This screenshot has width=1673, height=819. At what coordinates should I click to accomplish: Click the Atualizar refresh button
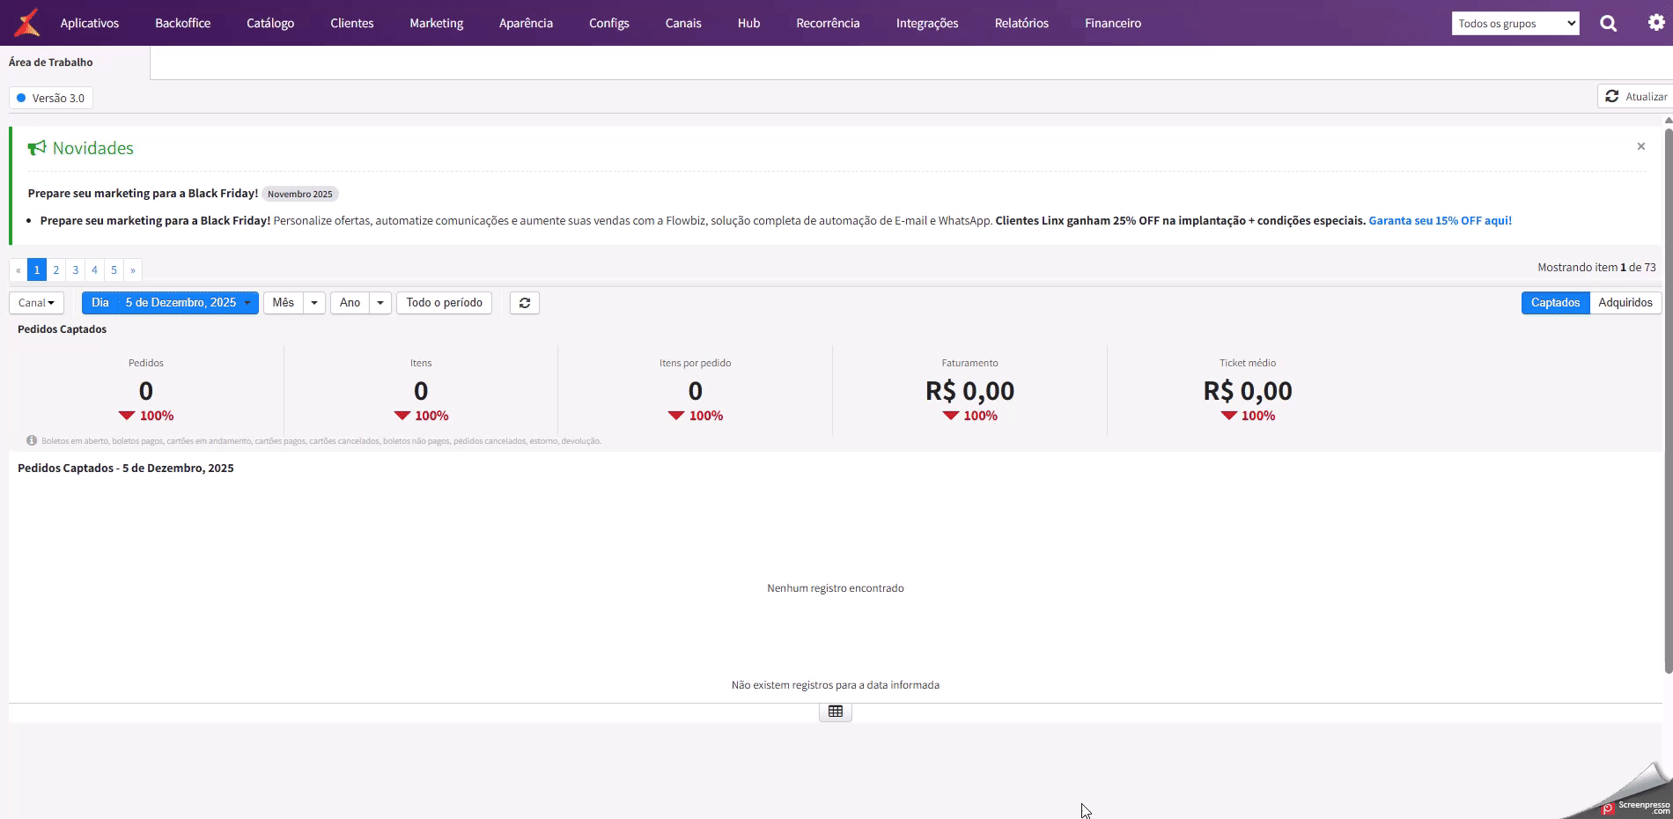point(1635,97)
